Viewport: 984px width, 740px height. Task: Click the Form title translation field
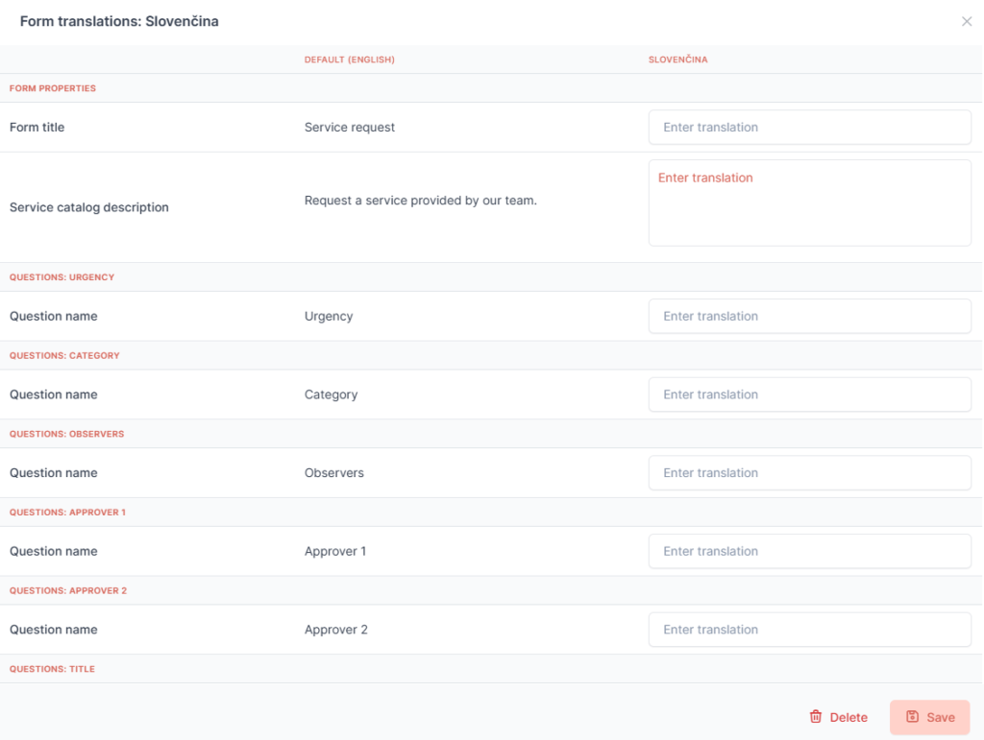pos(809,128)
